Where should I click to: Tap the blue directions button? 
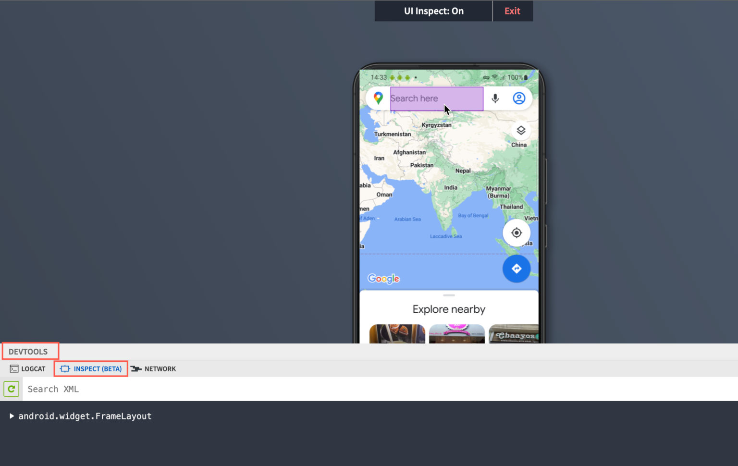tap(517, 269)
